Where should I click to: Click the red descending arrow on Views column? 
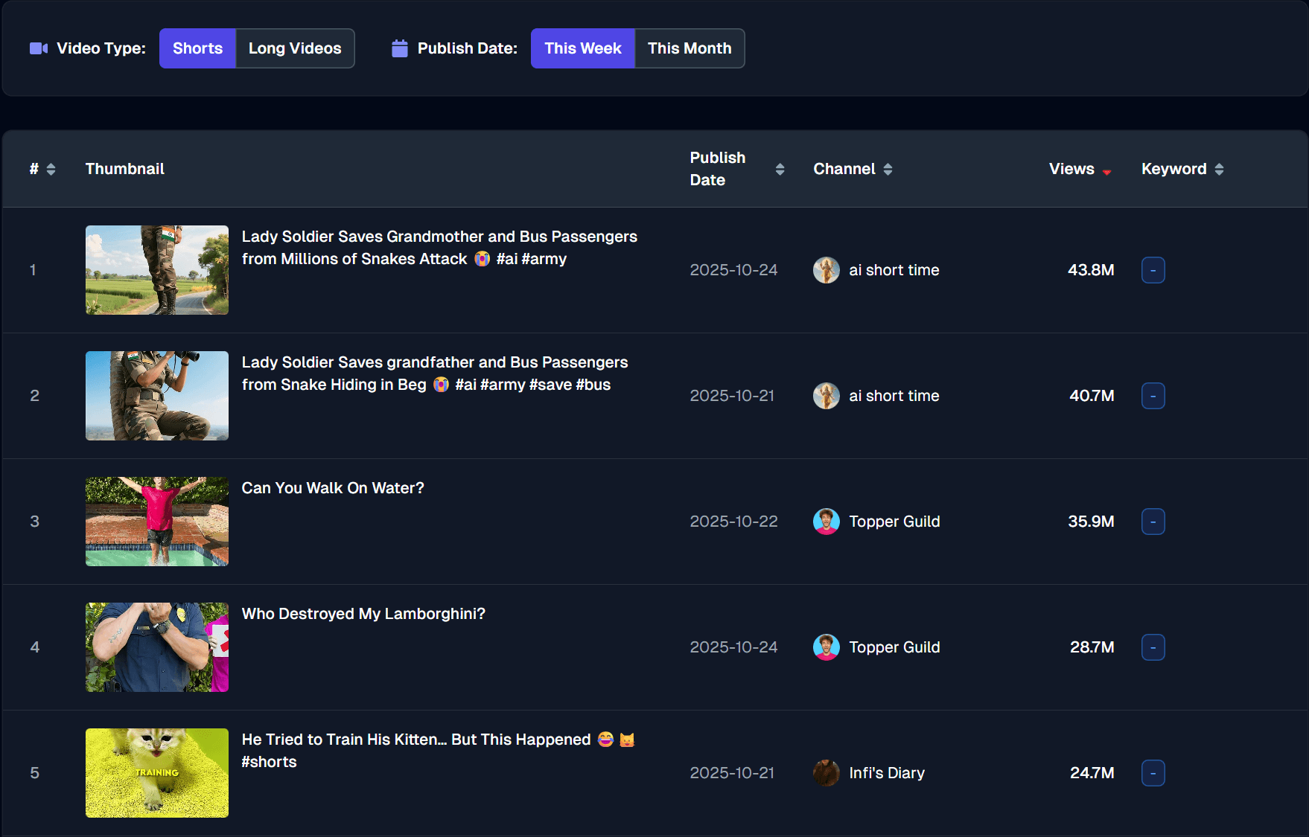[1107, 171]
